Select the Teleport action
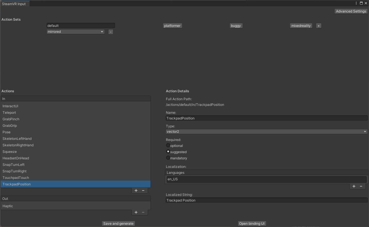 tap(76, 113)
